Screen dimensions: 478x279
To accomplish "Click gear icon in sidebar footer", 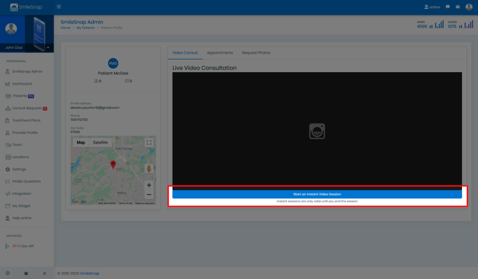I will click(8, 273).
